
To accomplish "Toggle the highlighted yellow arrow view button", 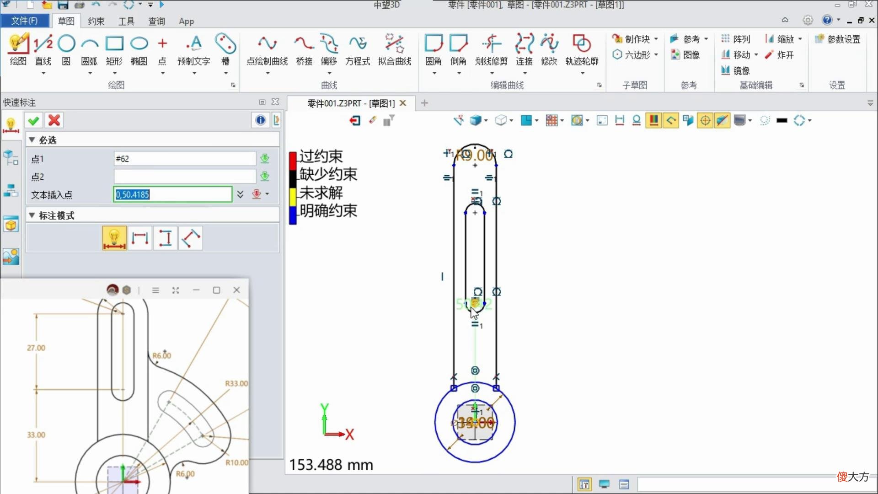I will tap(671, 120).
